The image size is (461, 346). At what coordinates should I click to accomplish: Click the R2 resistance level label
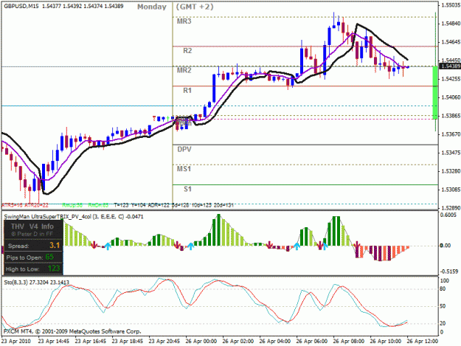pos(187,51)
